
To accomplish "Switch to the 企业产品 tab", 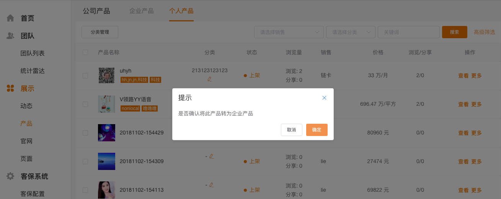I will [x=142, y=11].
